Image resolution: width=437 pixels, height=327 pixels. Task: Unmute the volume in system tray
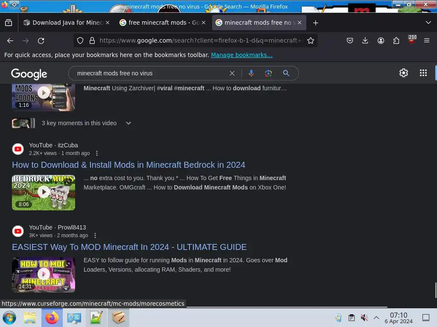click(x=364, y=318)
